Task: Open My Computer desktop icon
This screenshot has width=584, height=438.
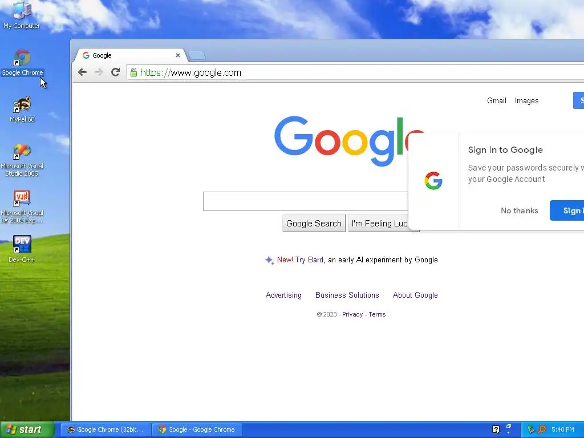Action: [22, 15]
